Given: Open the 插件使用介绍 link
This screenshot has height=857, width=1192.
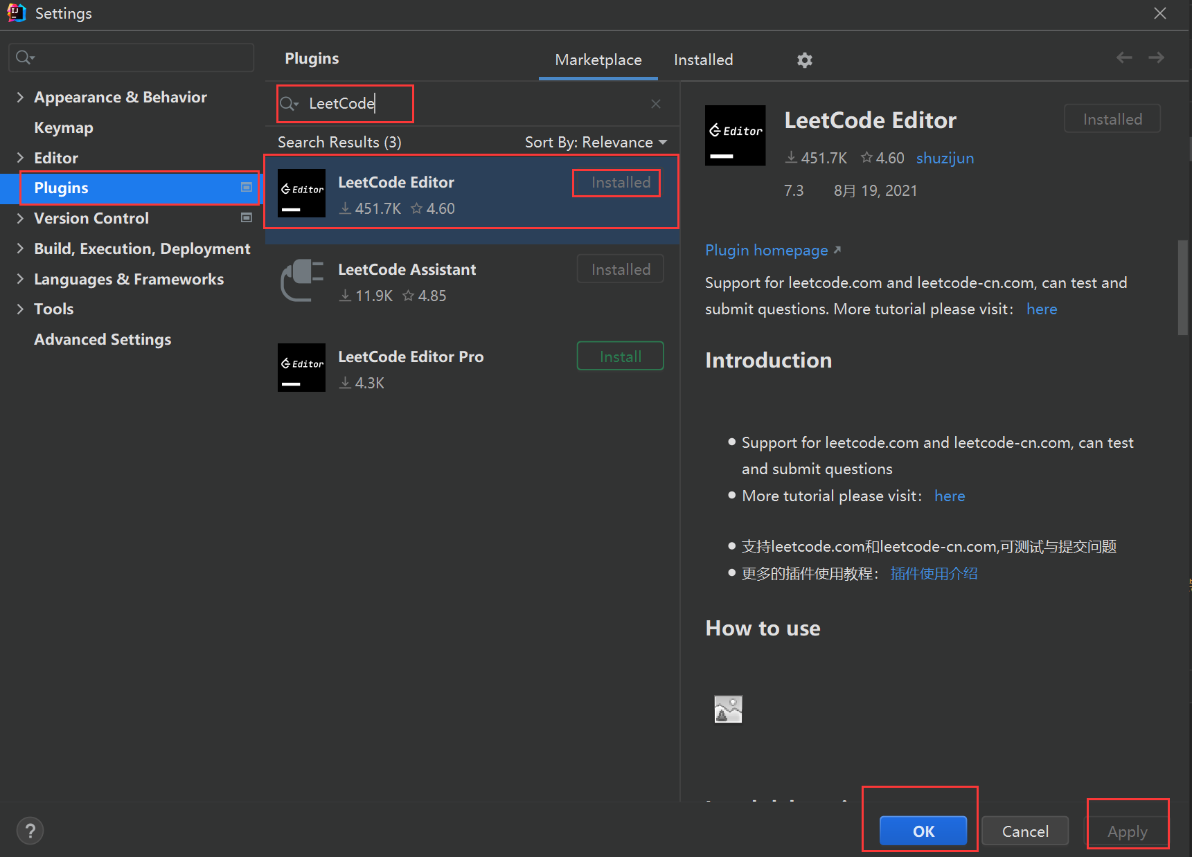Looking at the screenshot, I should point(934,574).
